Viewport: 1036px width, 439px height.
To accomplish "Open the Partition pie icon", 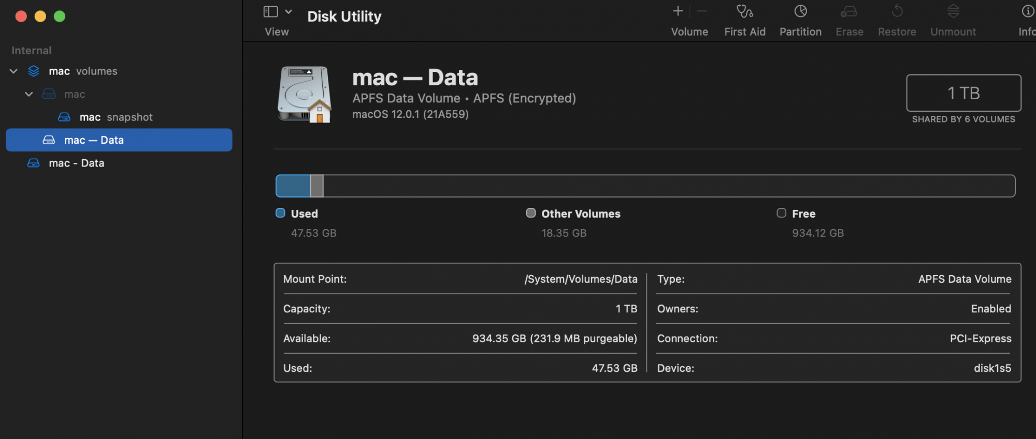I will click(x=801, y=11).
